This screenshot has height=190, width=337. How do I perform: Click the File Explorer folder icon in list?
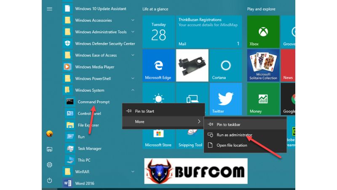coord(70,125)
